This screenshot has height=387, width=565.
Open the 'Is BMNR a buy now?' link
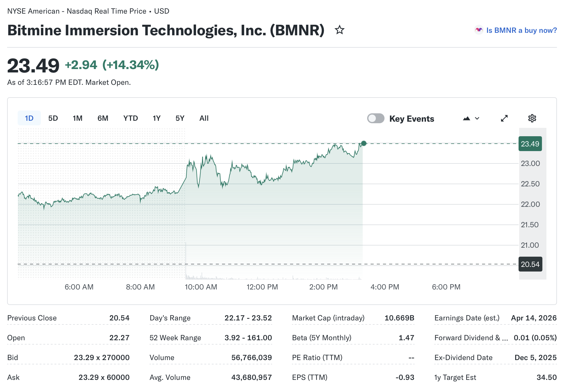click(x=521, y=30)
